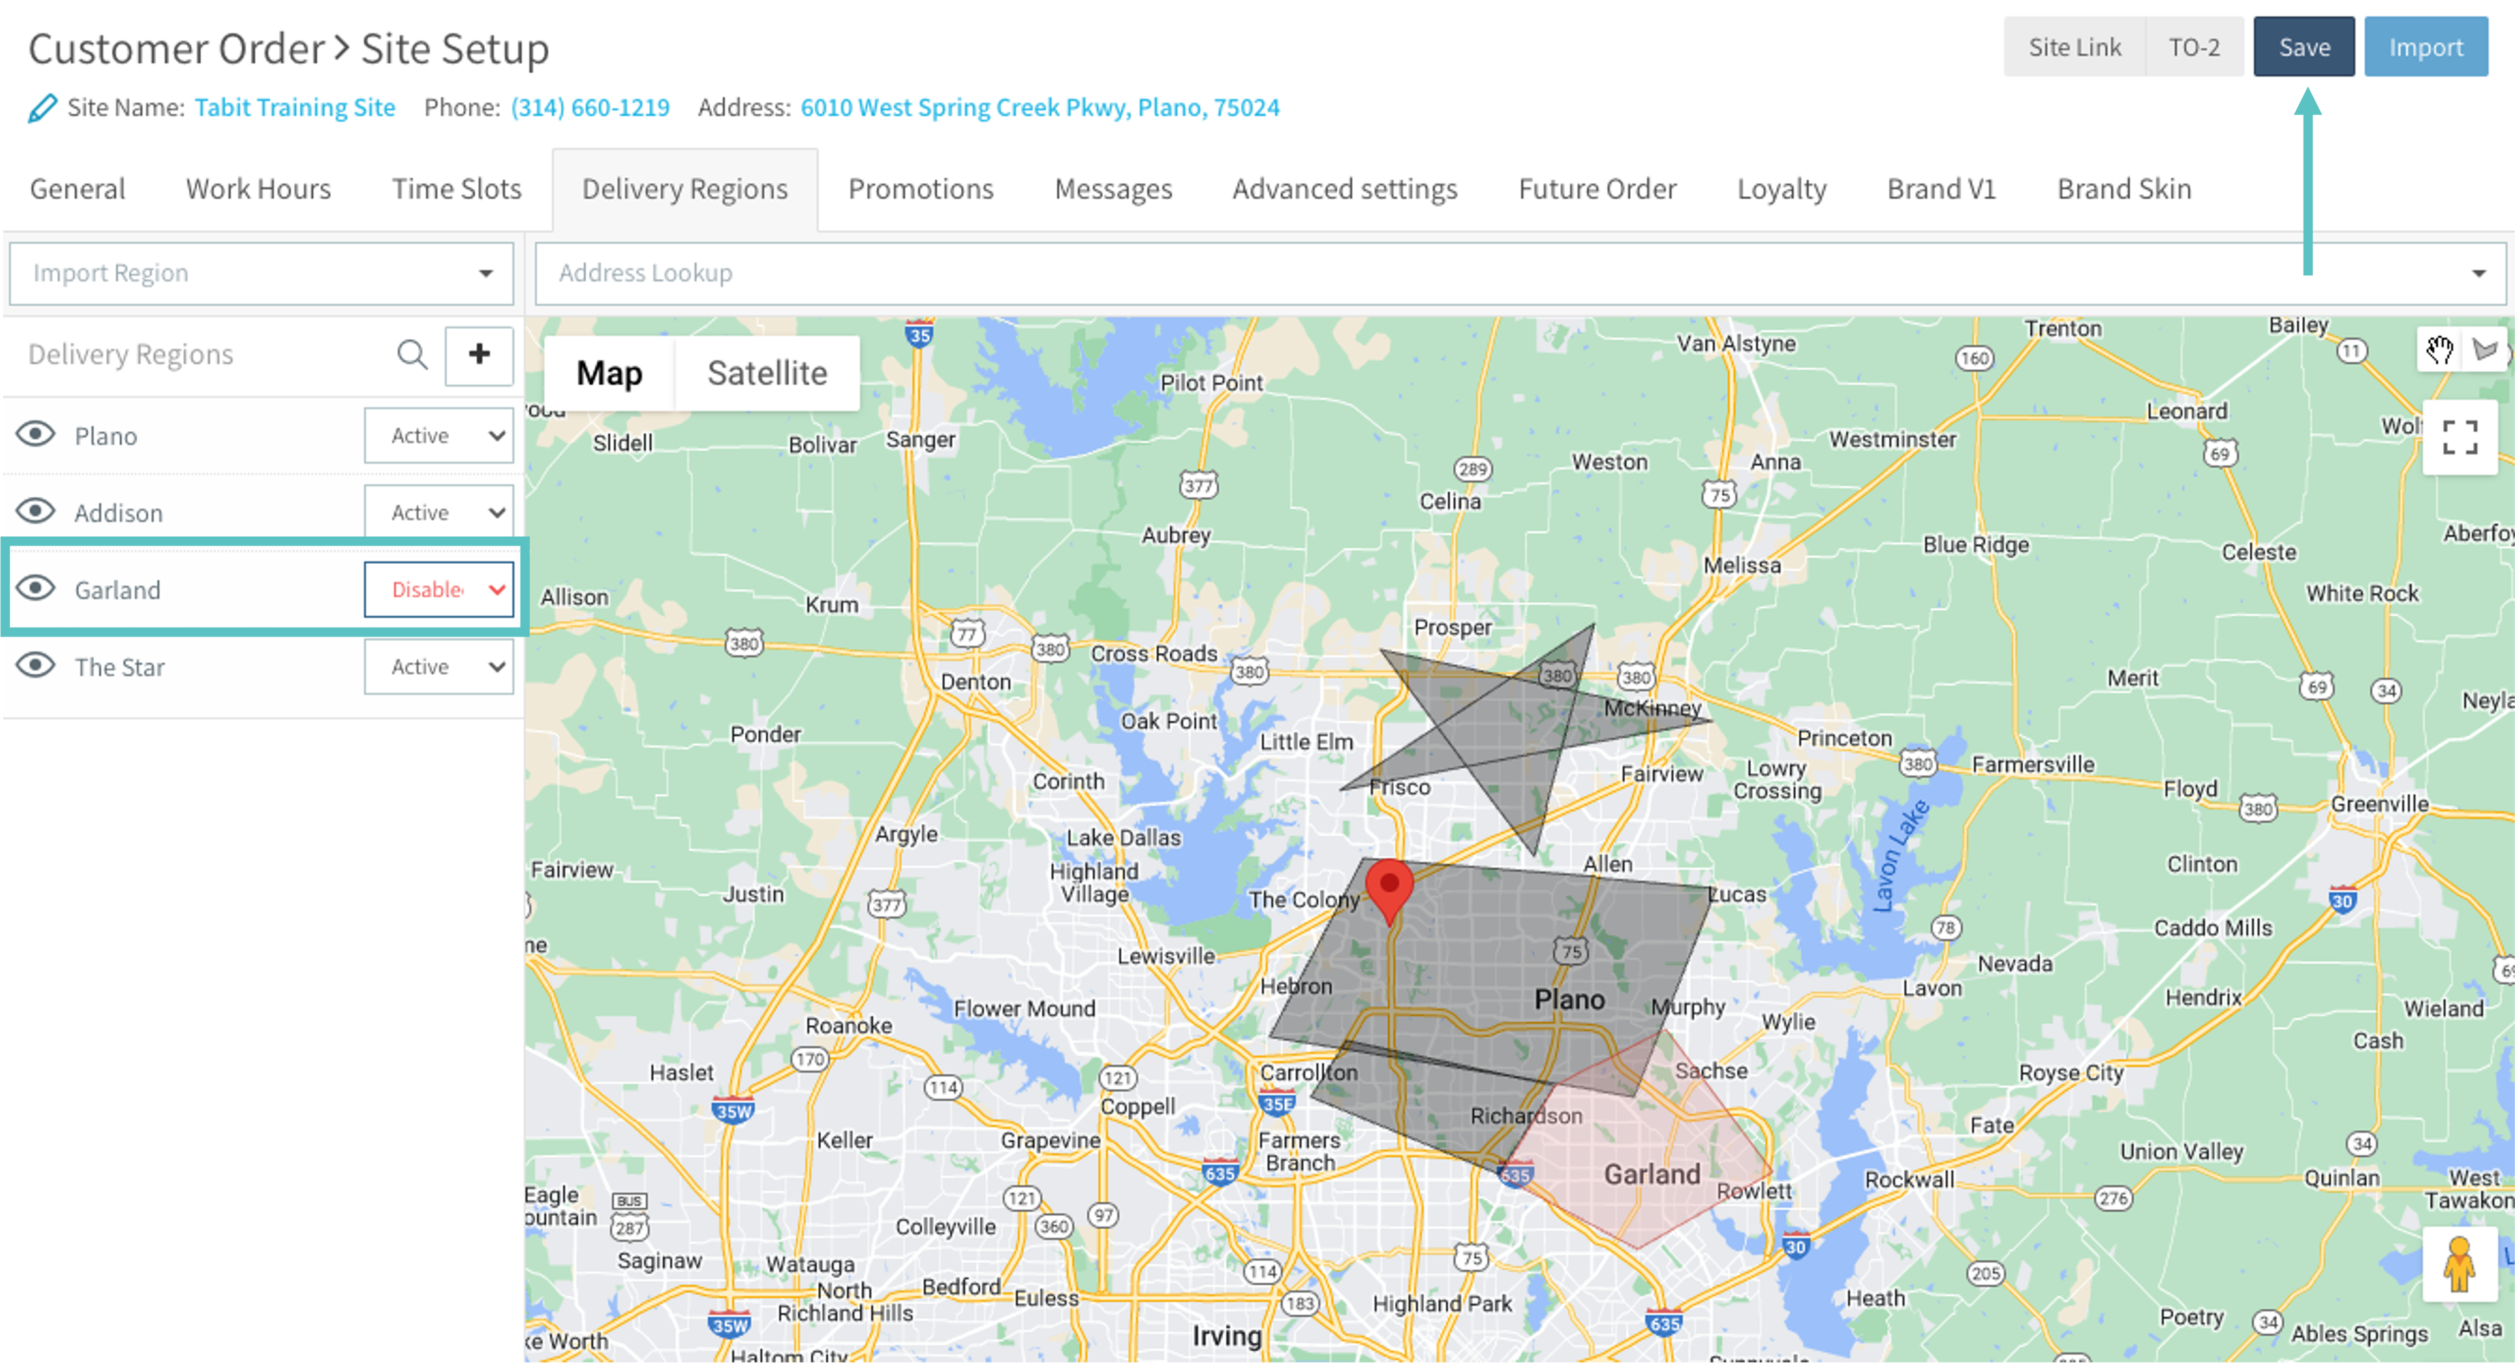2515x1364 pixels.
Task: Click the Save button
Action: (2303, 48)
